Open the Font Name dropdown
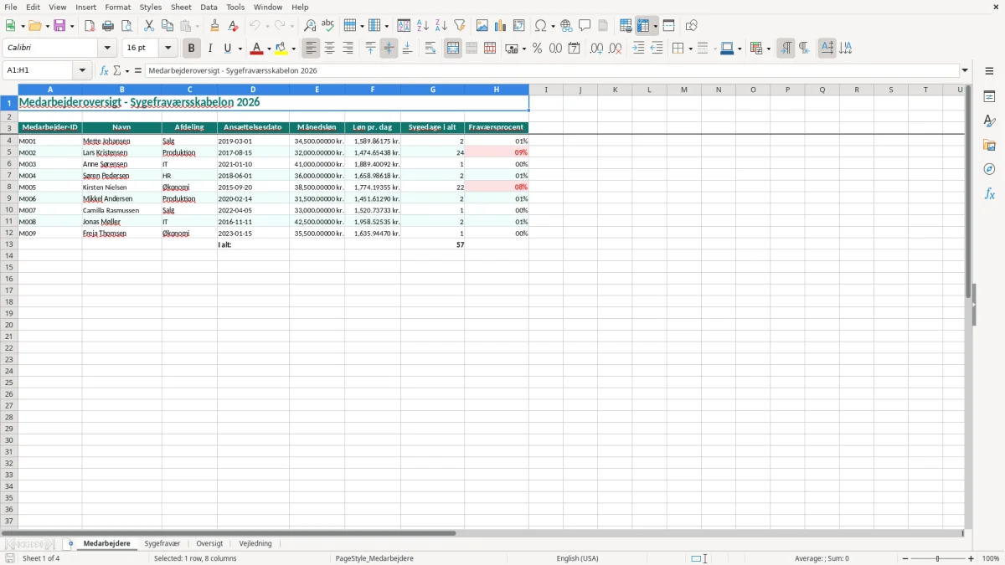The image size is (1005, 565). pyautogui.click(x=107, y=49)
